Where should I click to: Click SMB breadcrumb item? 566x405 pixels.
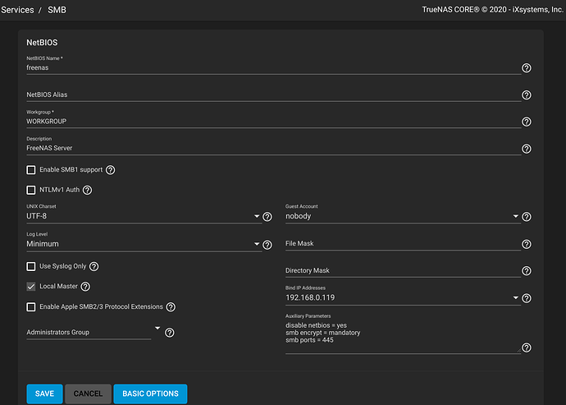(x=57, y=10)
